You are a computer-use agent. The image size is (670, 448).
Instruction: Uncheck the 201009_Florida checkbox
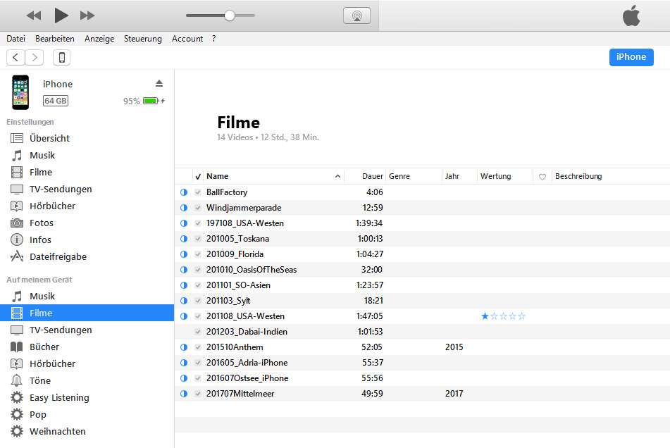198,254
